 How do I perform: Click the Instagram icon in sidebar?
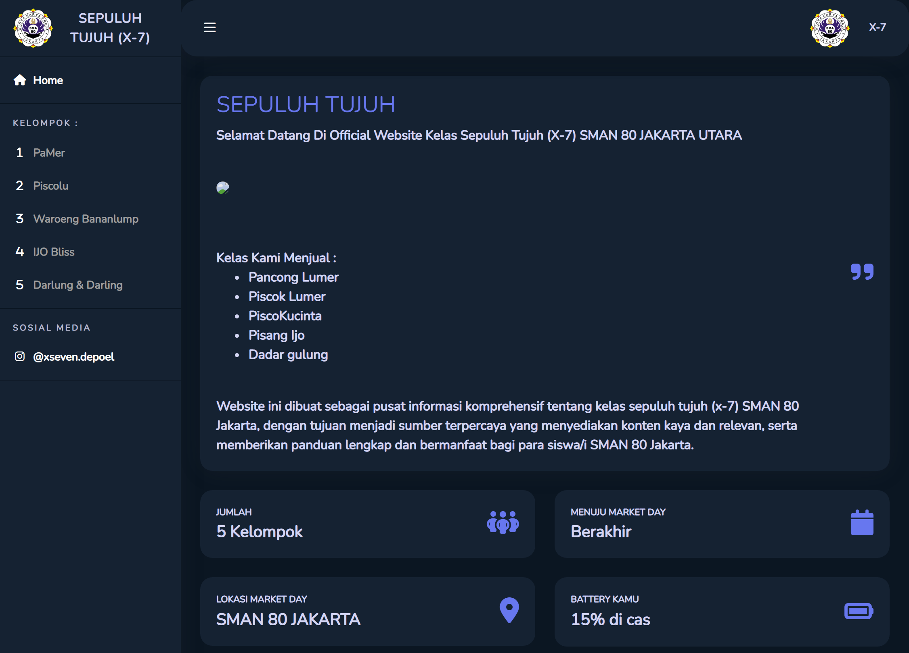point(19,356)
